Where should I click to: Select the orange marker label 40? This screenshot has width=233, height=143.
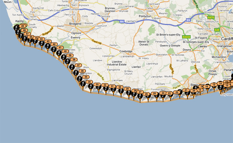pos(65,51)
